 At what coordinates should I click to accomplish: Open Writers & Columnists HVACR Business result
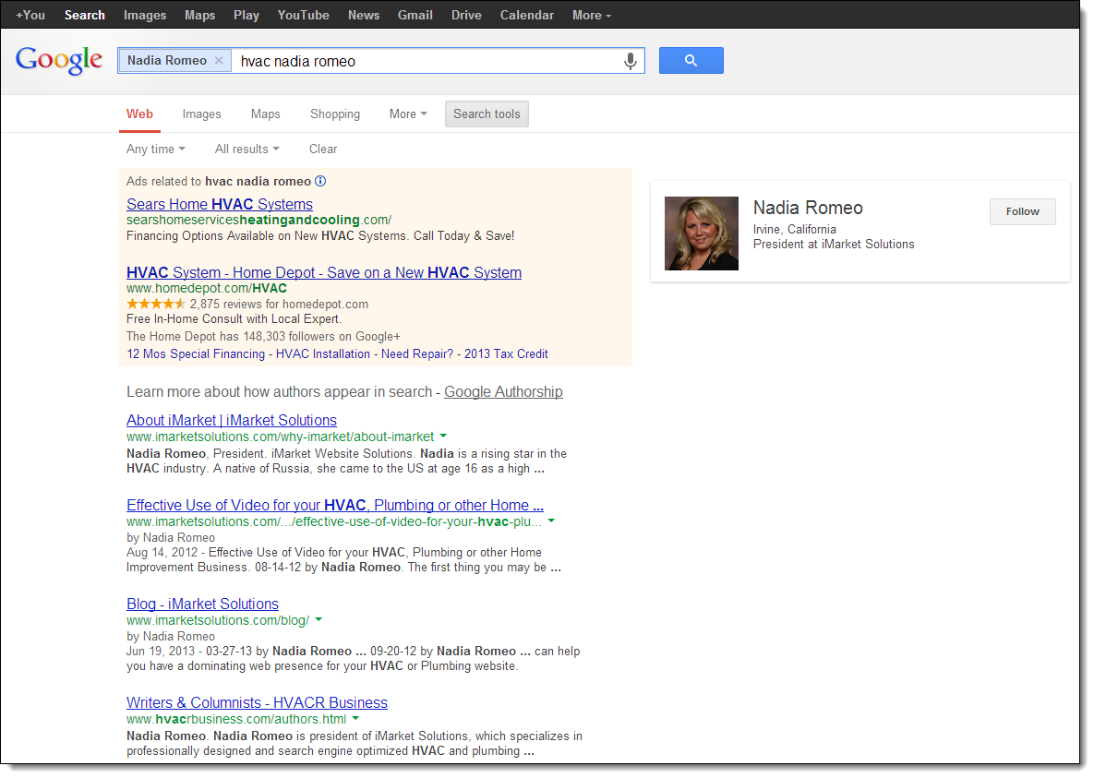[x=257, y=702]
